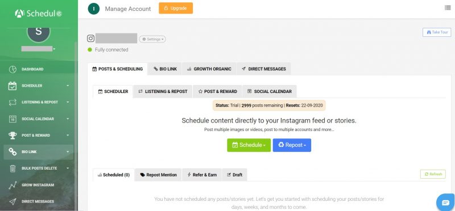Click the Dashboard pie chart icon
This screenshot has width=455, height=211.
[x=13, y=69]
